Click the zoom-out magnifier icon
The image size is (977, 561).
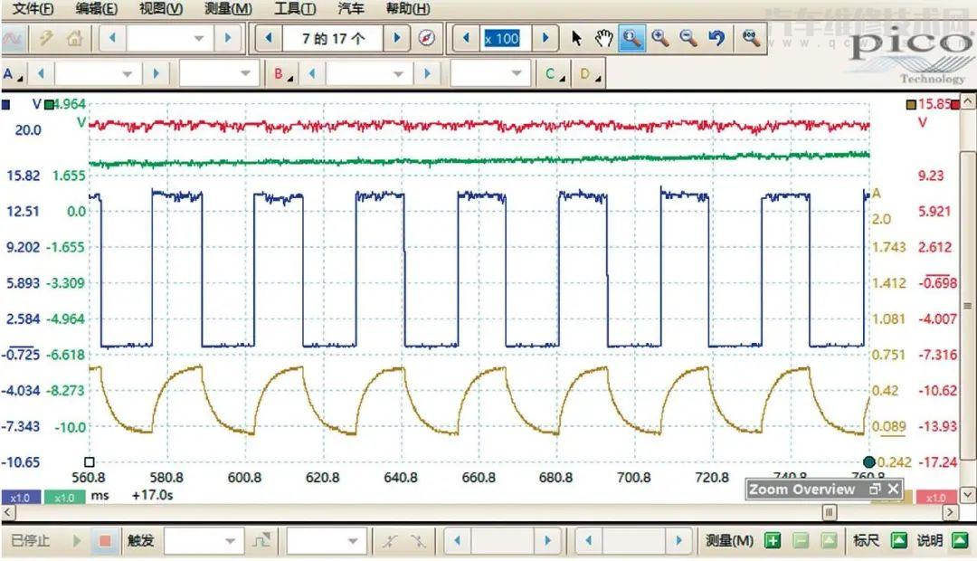tap(688, 38)
